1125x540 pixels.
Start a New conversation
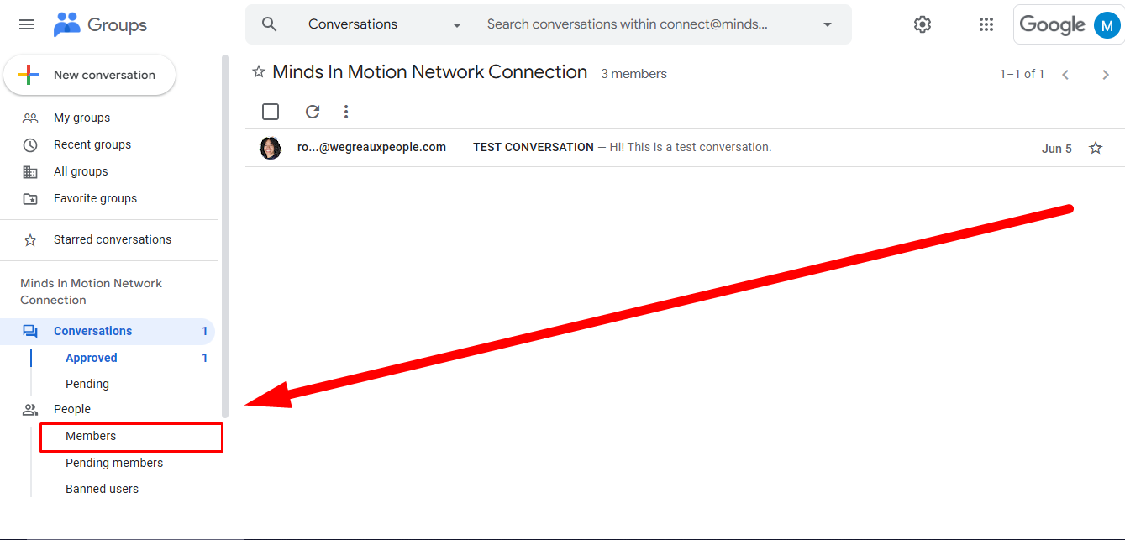tap(90, 75)
